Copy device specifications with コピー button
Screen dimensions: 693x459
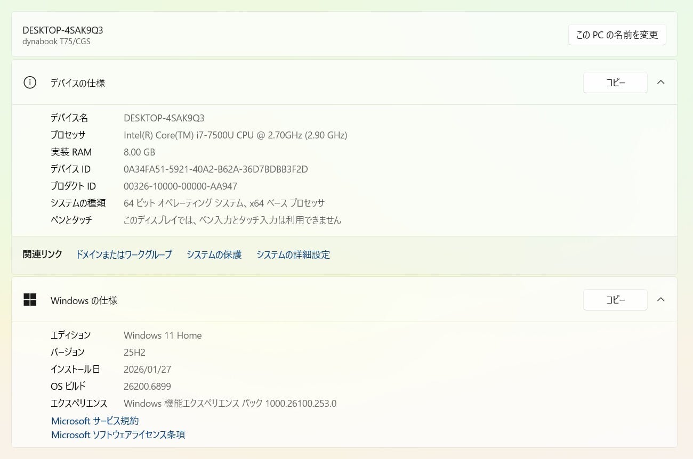tap(615, 83)
